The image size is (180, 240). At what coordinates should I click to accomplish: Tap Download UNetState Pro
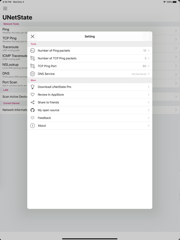90,87
